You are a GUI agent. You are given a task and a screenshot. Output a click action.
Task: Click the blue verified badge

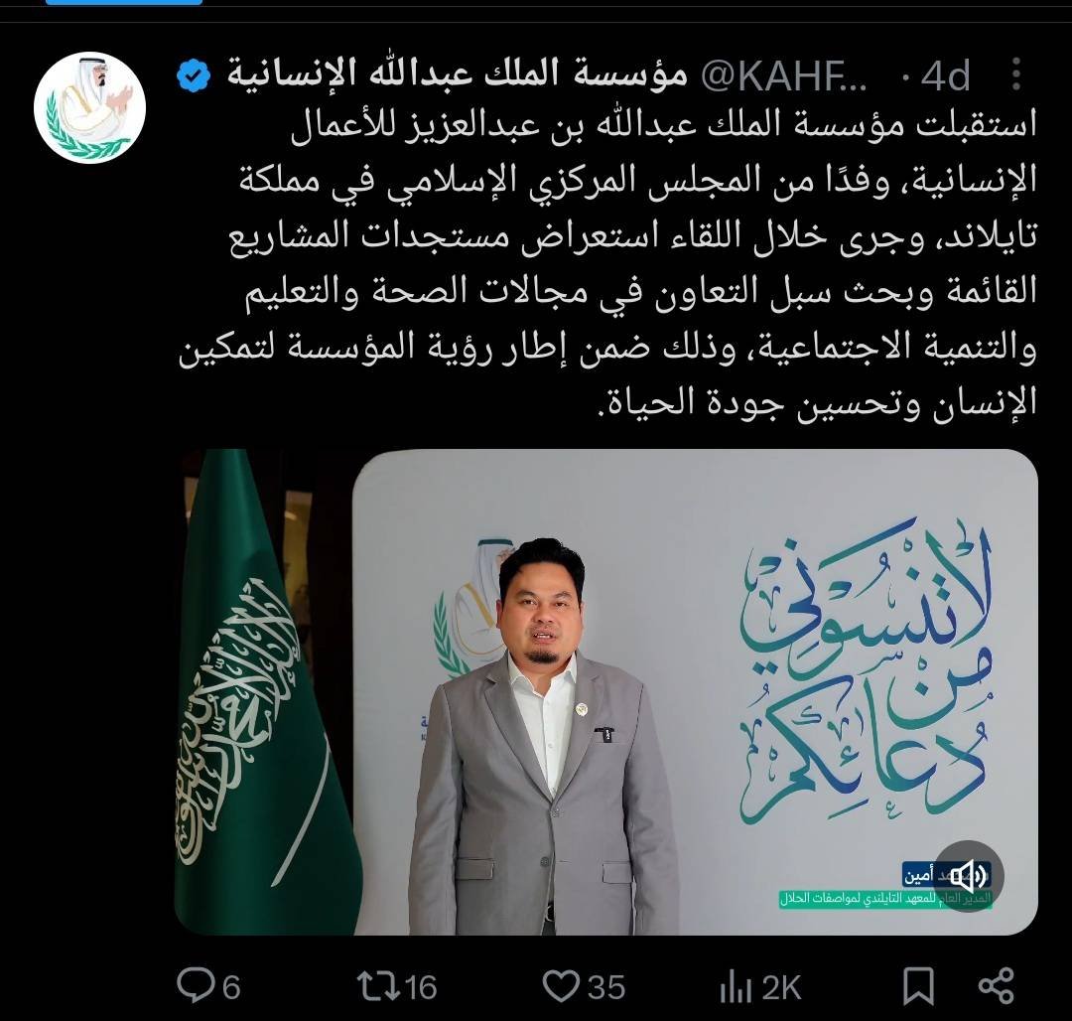[194, 73]
